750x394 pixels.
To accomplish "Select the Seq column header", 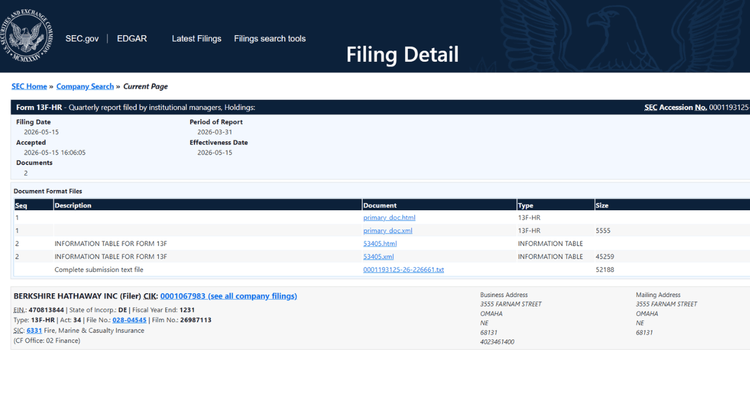I will [x=21, y=205].
